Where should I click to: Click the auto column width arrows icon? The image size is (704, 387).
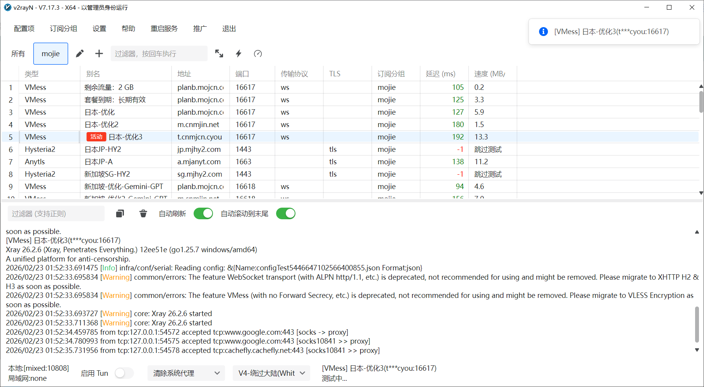[x=219, y=53]
